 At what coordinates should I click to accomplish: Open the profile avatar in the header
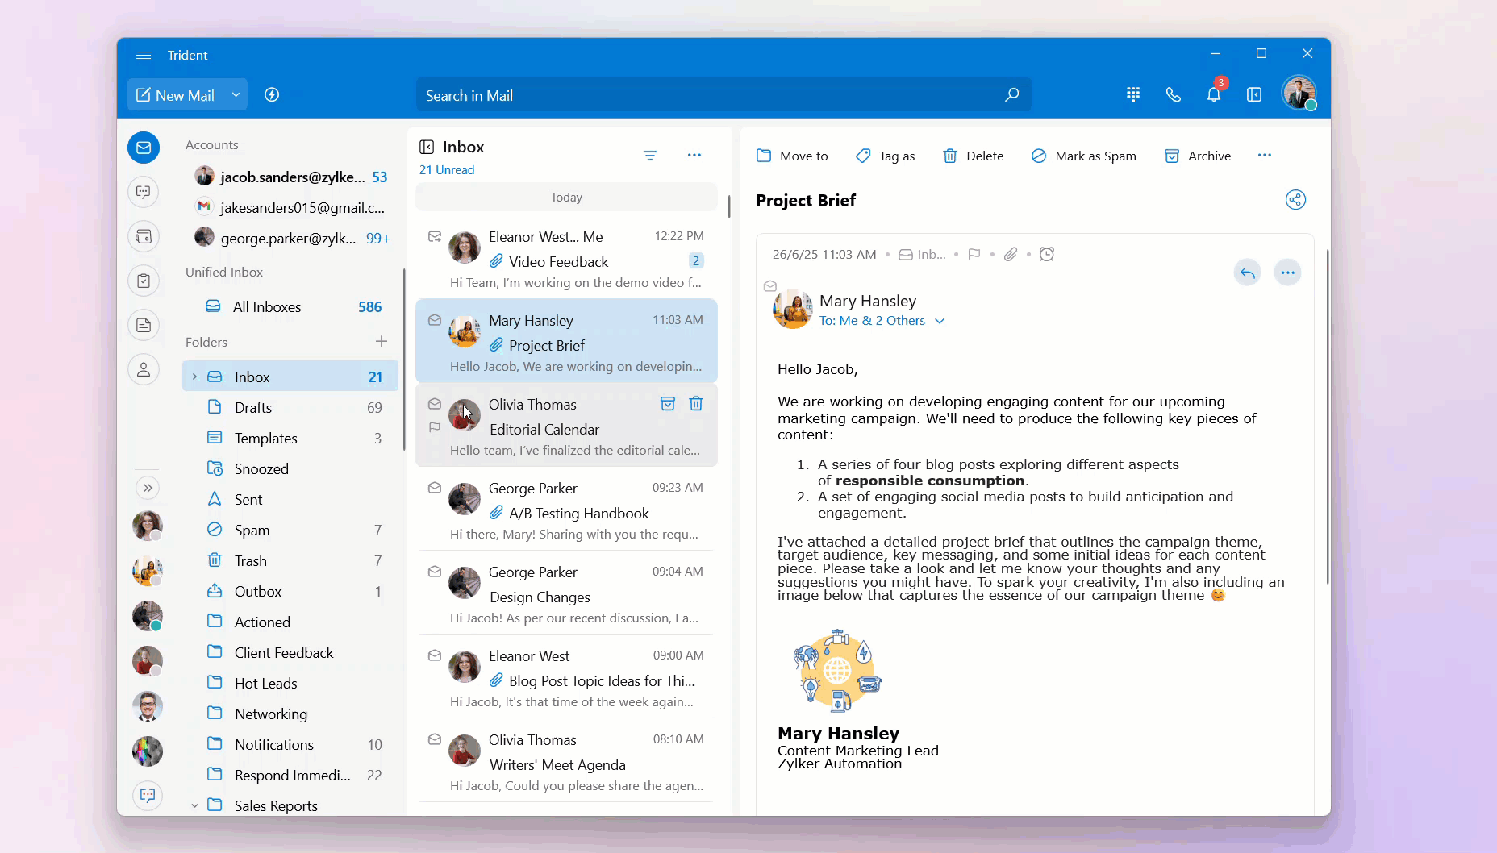tap(1299, 94)
